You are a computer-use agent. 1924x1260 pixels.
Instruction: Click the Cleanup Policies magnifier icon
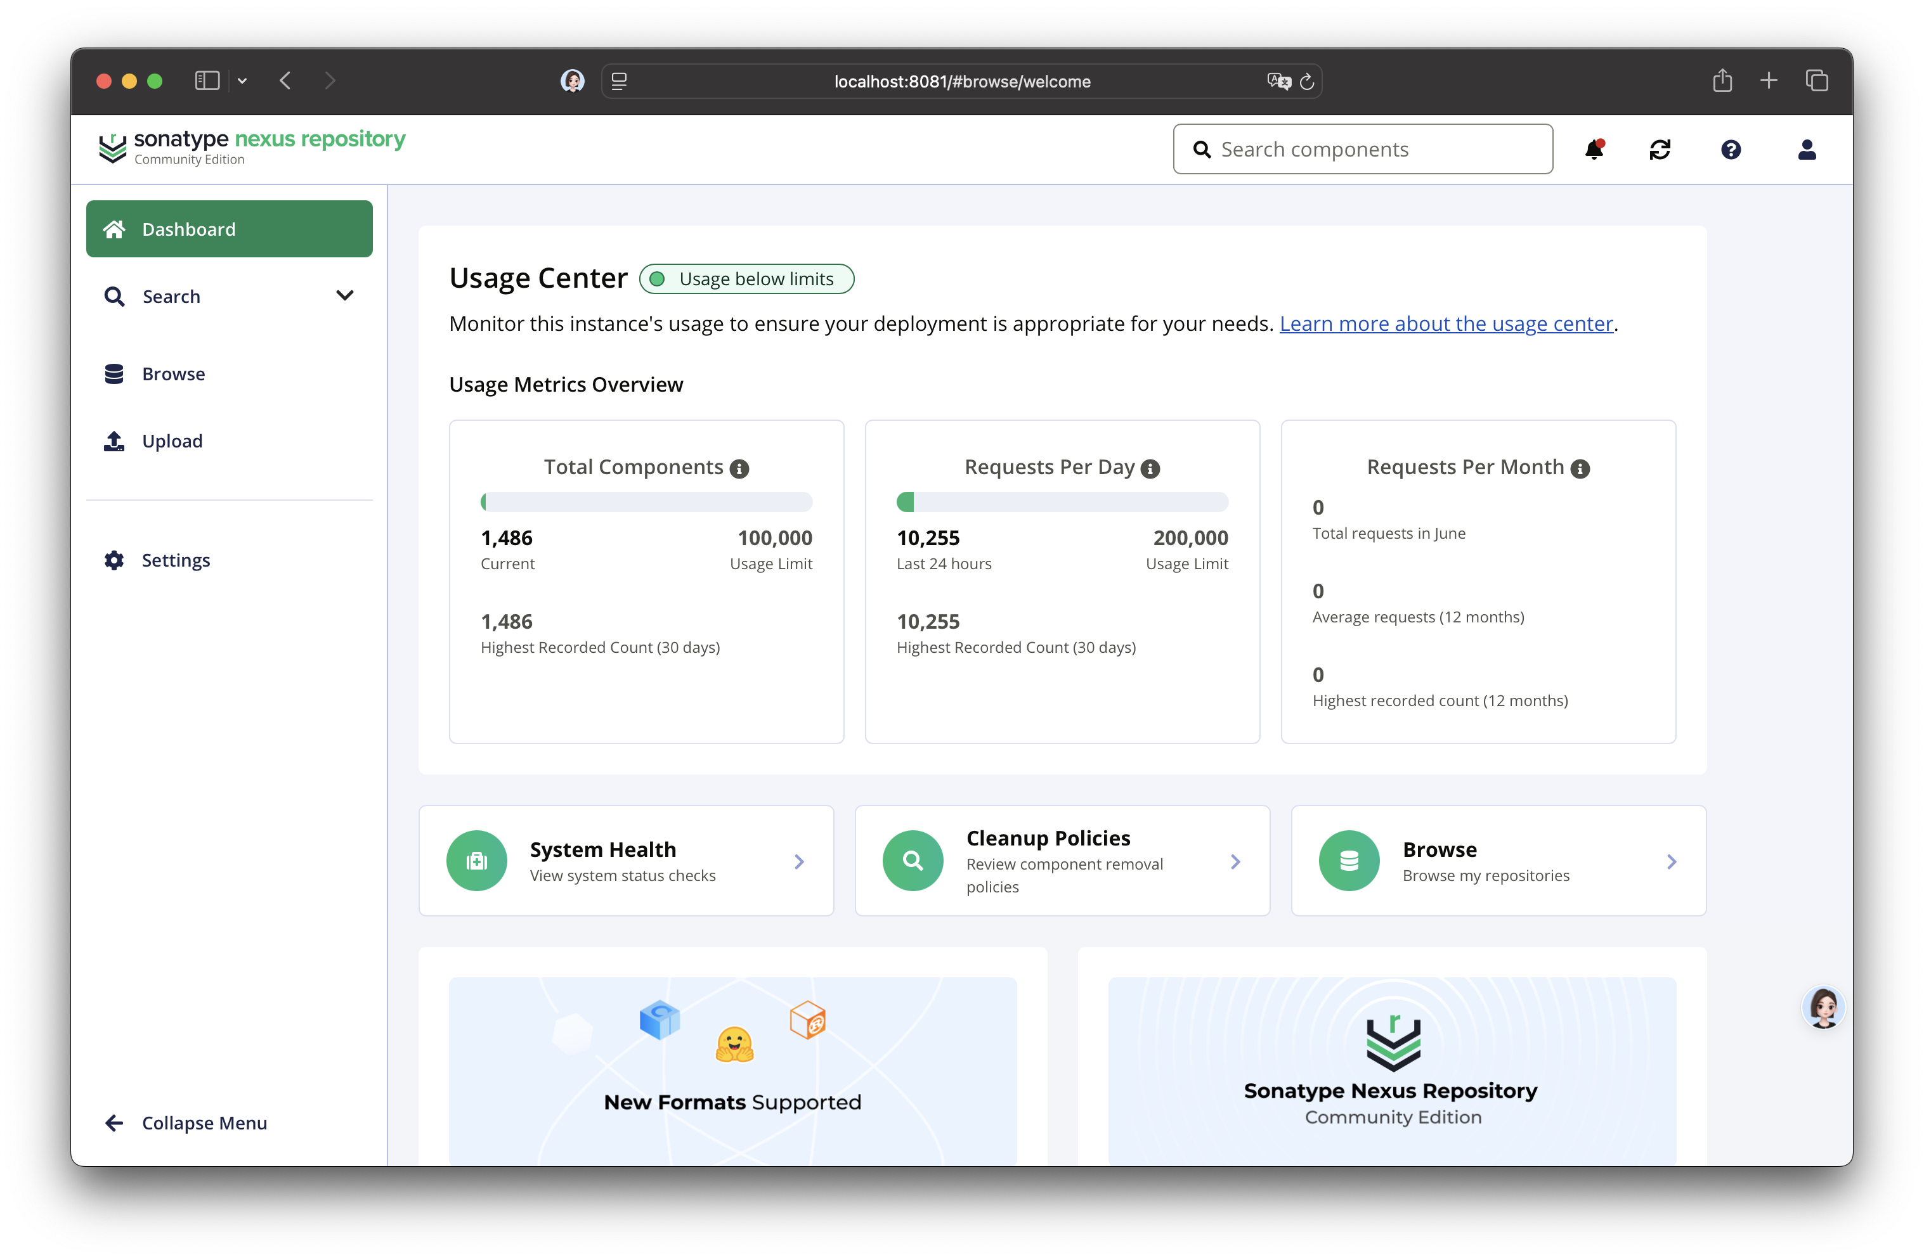tap(913, 861)
